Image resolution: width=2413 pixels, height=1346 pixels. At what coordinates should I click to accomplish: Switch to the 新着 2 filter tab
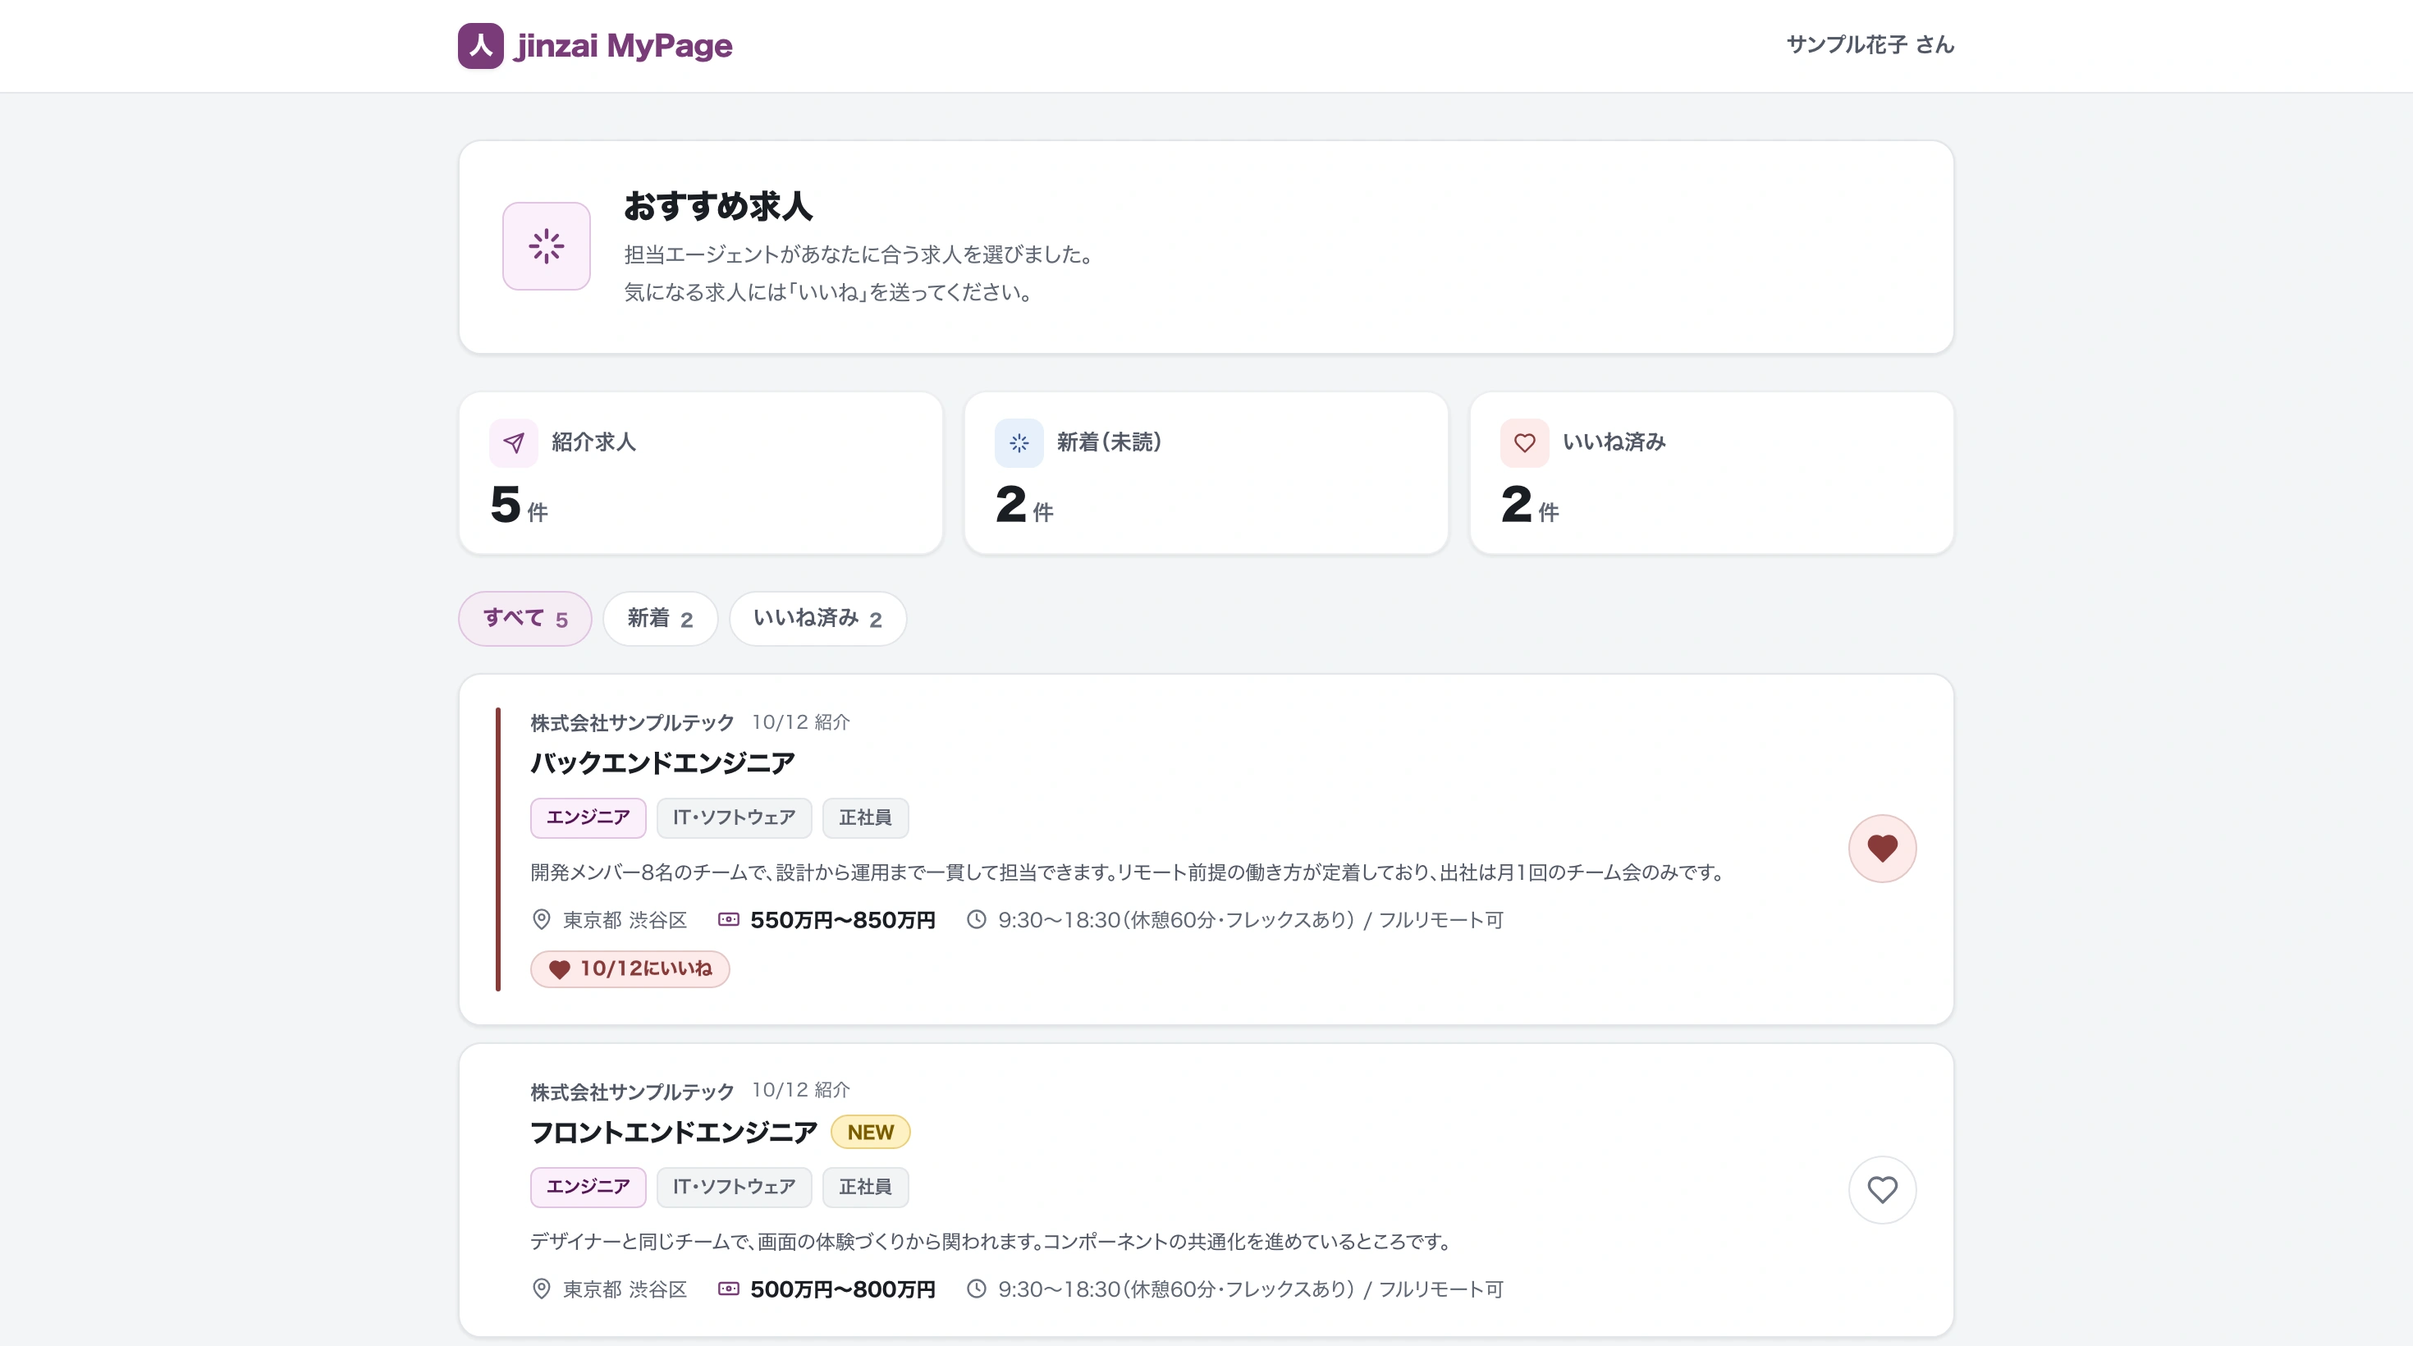click(x=661, y=618)
